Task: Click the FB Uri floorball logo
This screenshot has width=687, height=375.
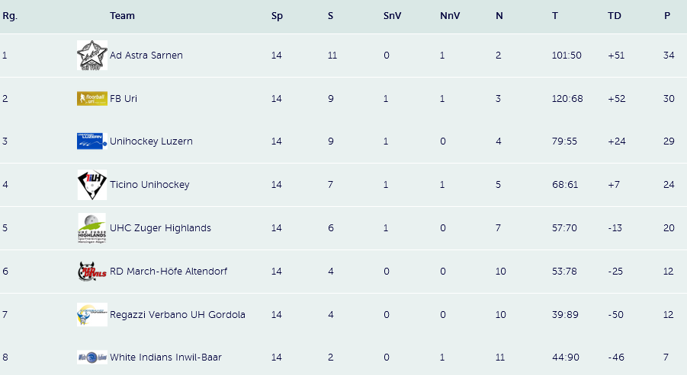Action: [92, 98]
